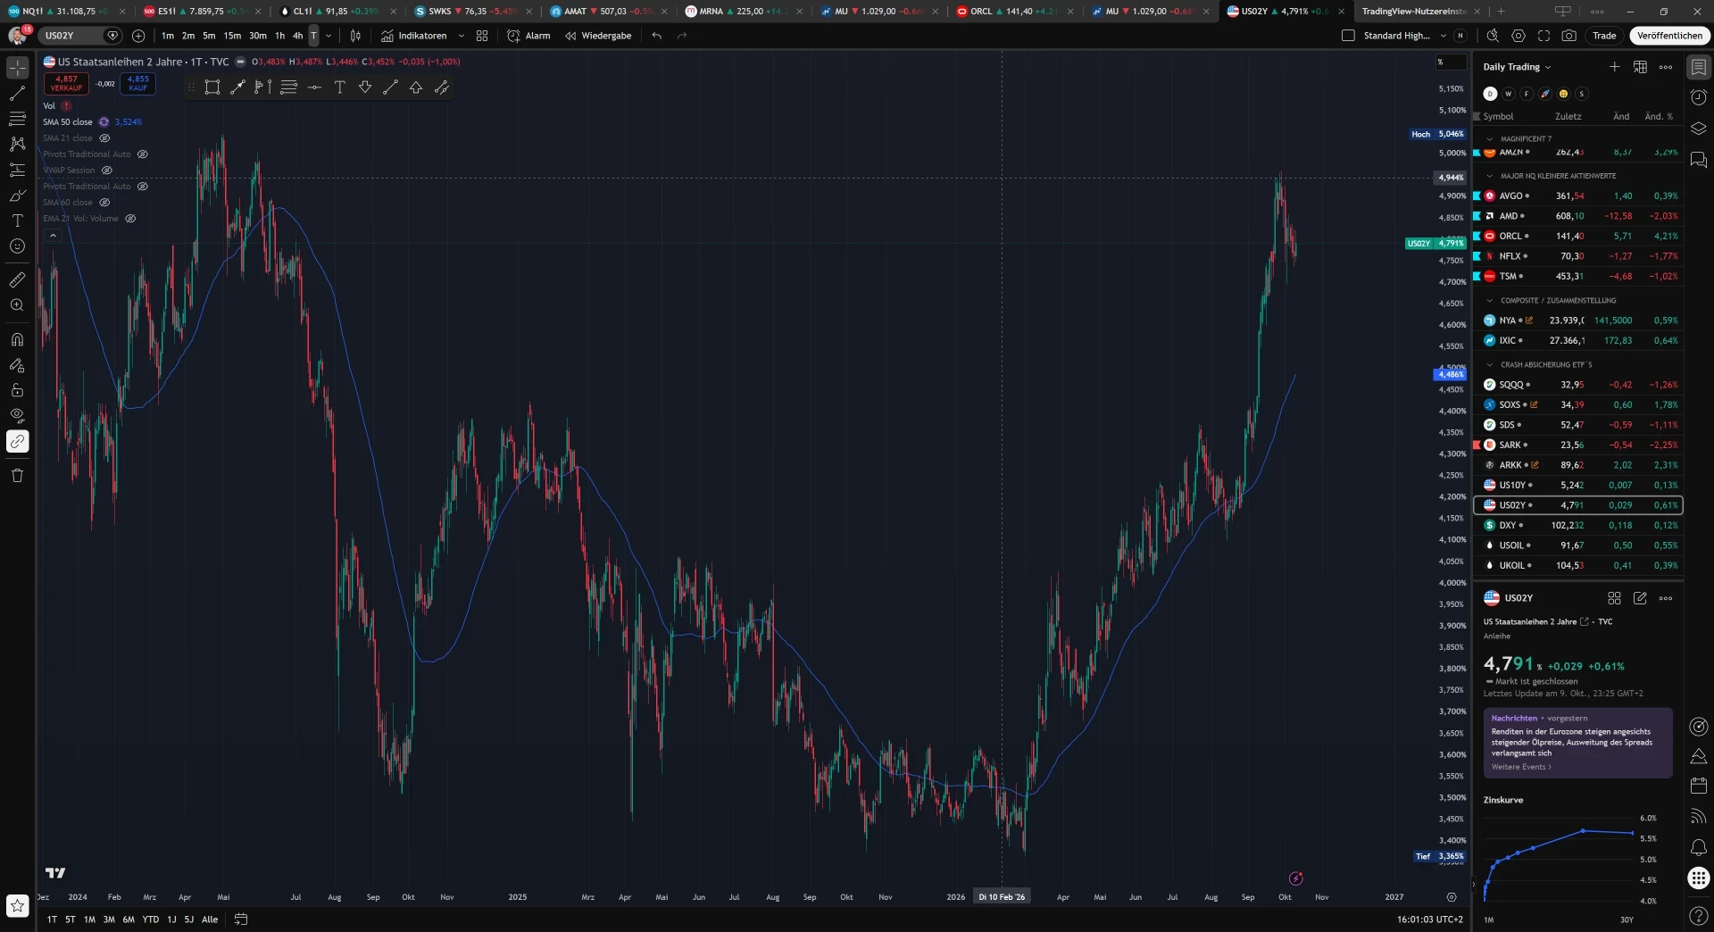Open the Weitere Events link
The image size is (1714, 932).
tap(1520, 767)
